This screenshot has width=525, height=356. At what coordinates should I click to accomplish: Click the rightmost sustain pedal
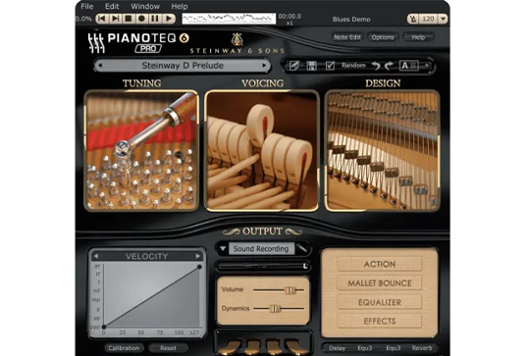pos(295,347)
